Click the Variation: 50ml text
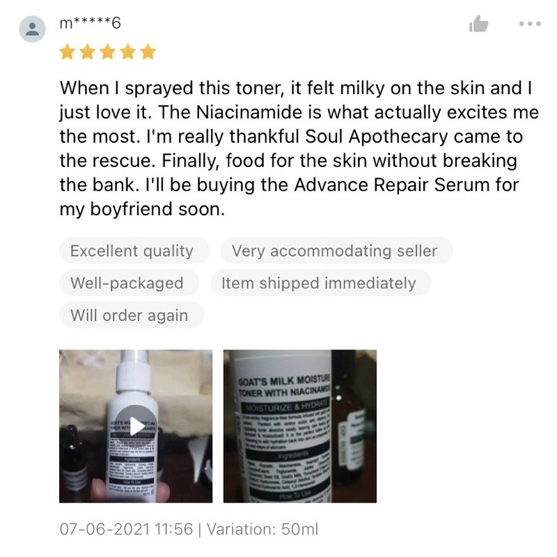Viewport: 557px width, 557px height. pos(262,529)
